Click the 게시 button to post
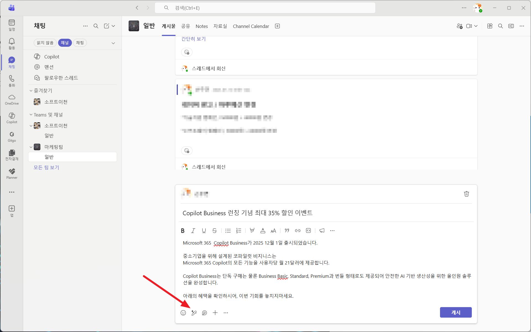The image size is (531, 332). coord(455,312)
